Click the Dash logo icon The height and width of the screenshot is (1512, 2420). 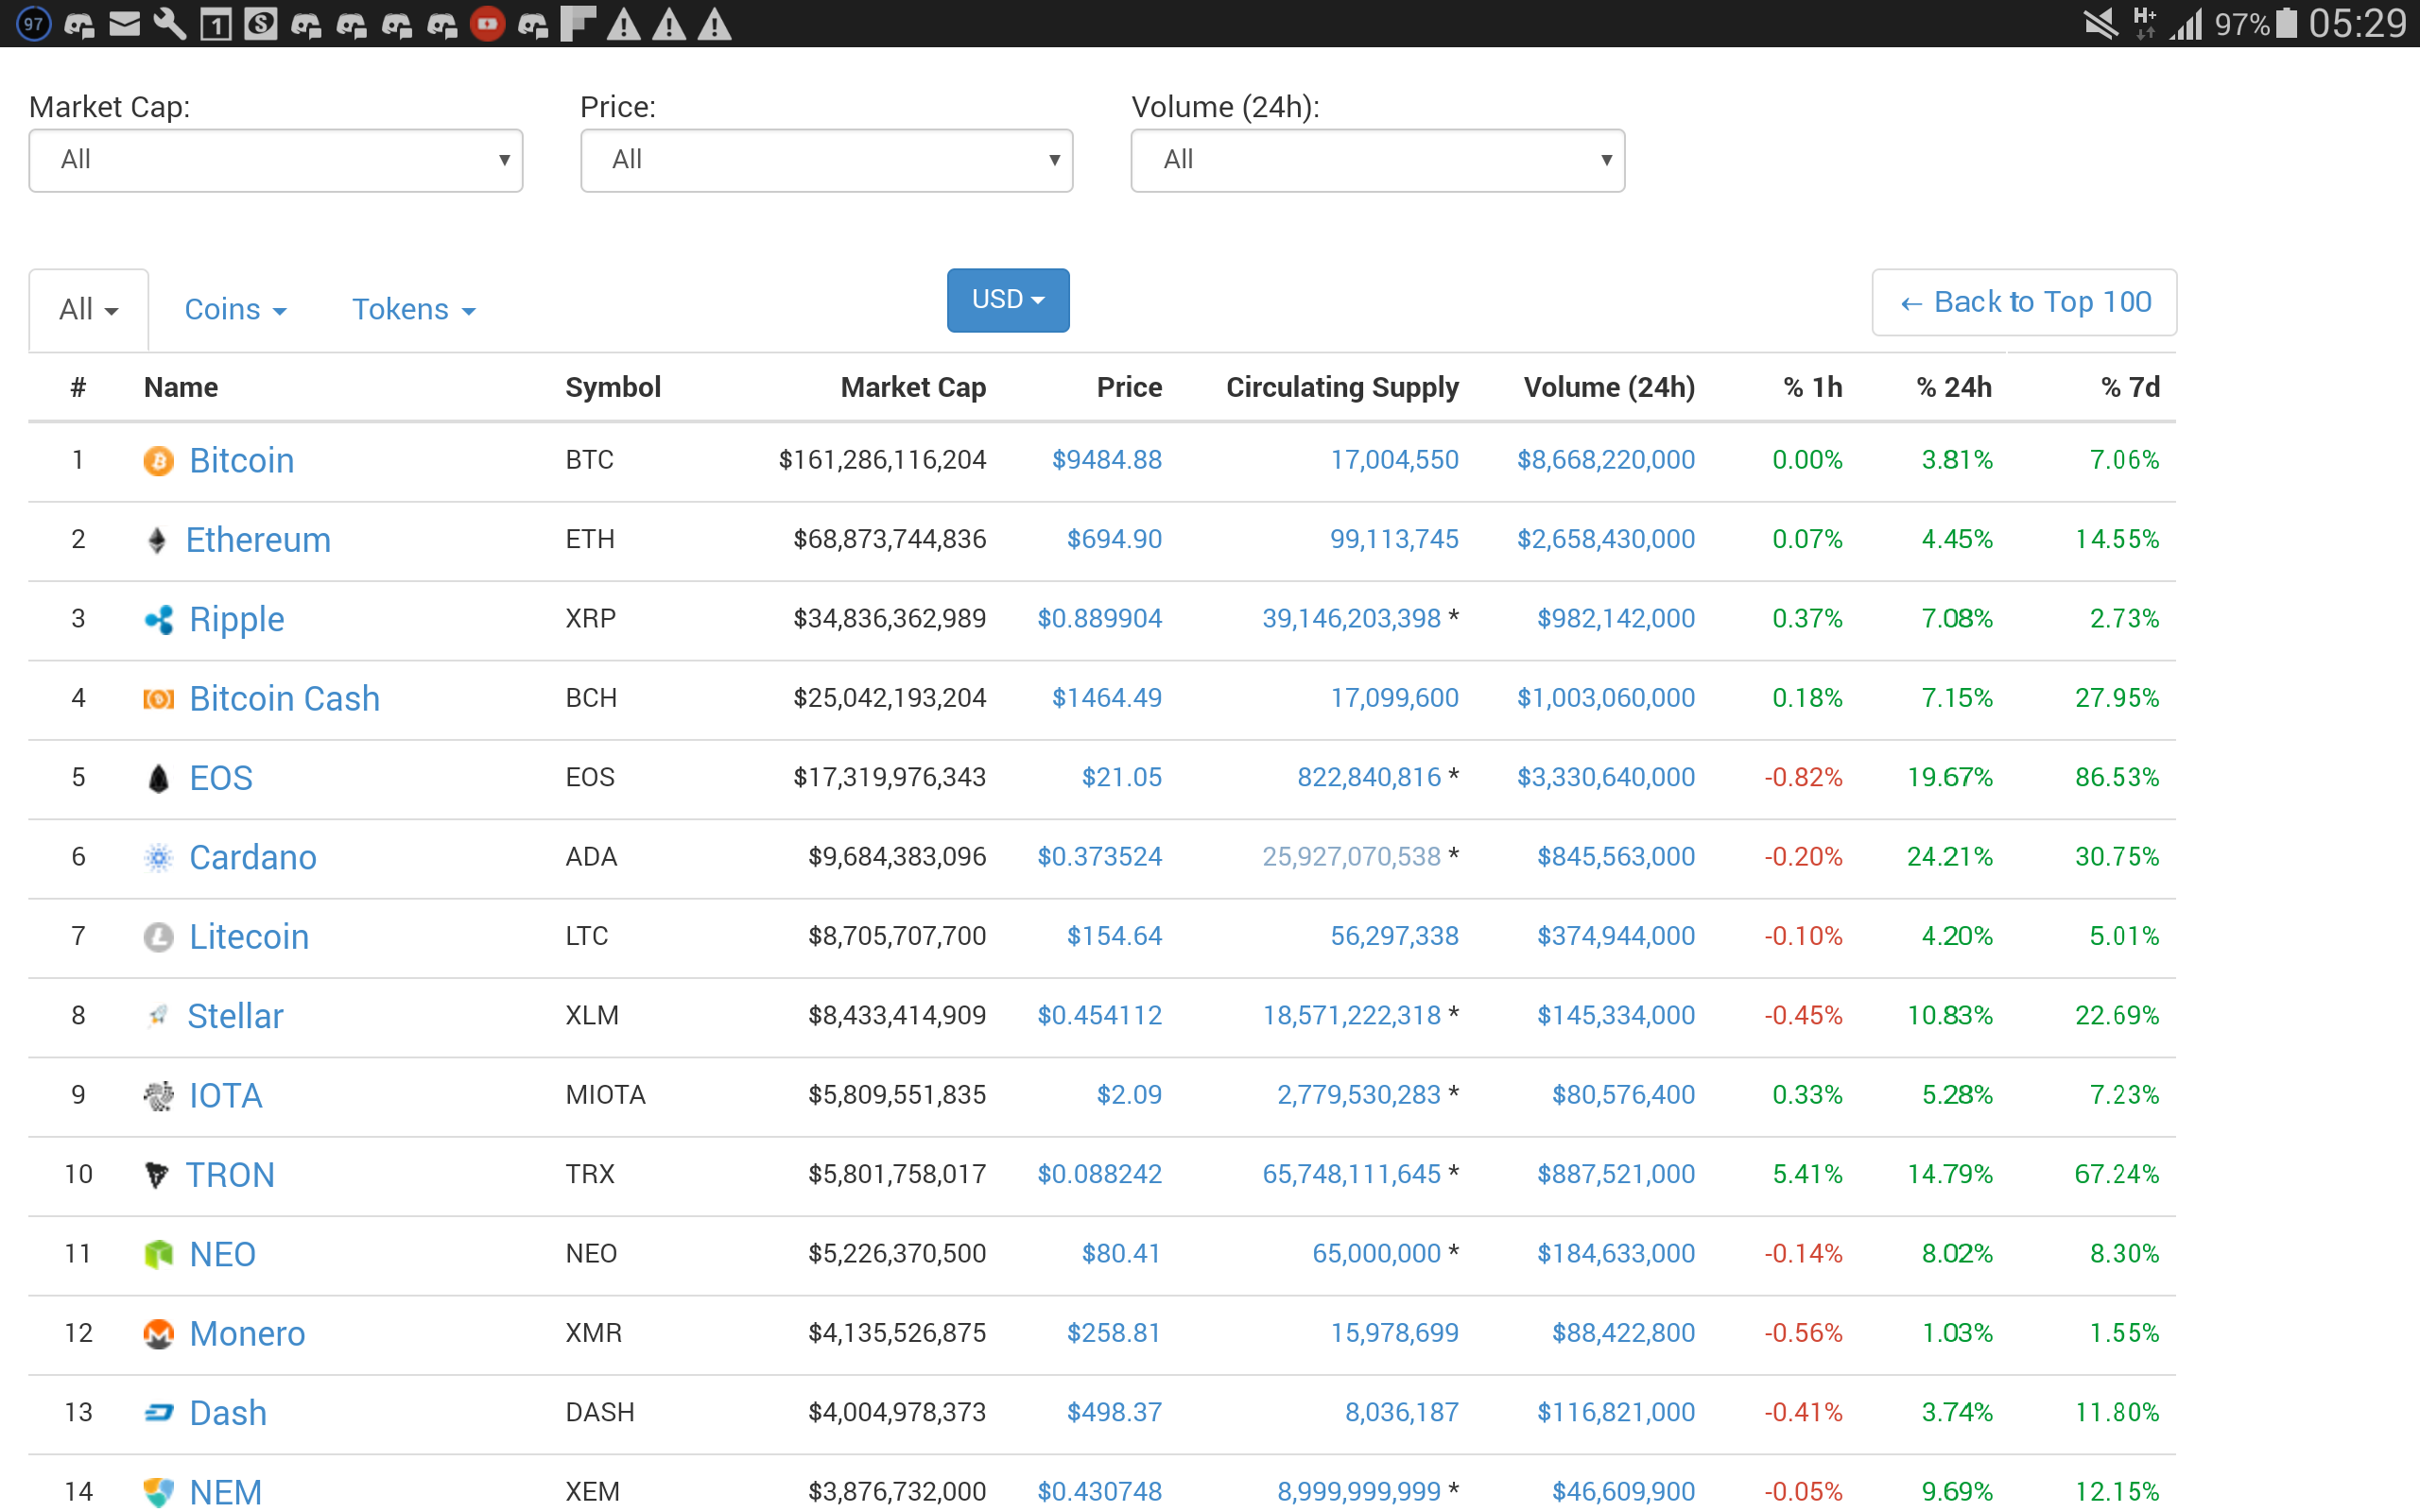tap(158, 1413)
